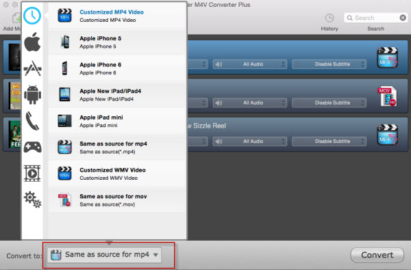
Task: Pick Same as source for mov profile
Action: click(x=117, y=200)
